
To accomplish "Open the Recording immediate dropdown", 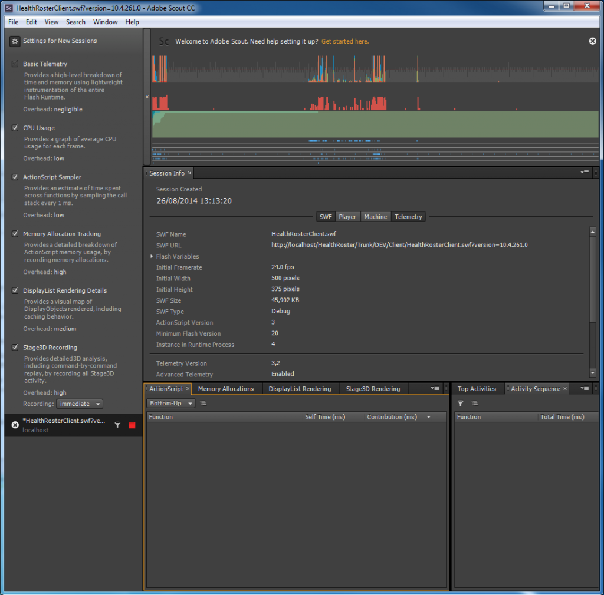I will [79, 404].
